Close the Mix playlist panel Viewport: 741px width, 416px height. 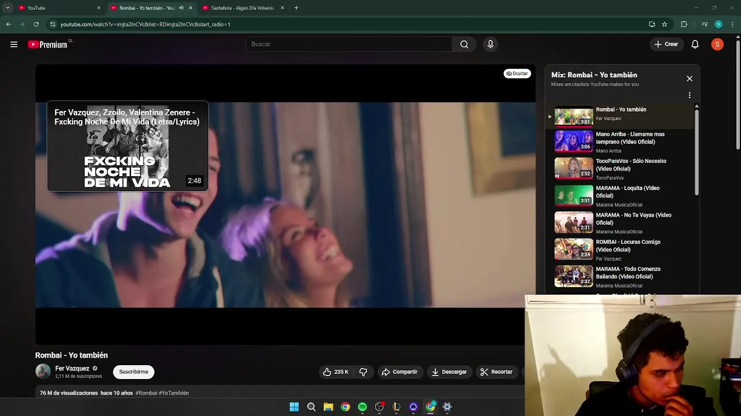[689, 79]
